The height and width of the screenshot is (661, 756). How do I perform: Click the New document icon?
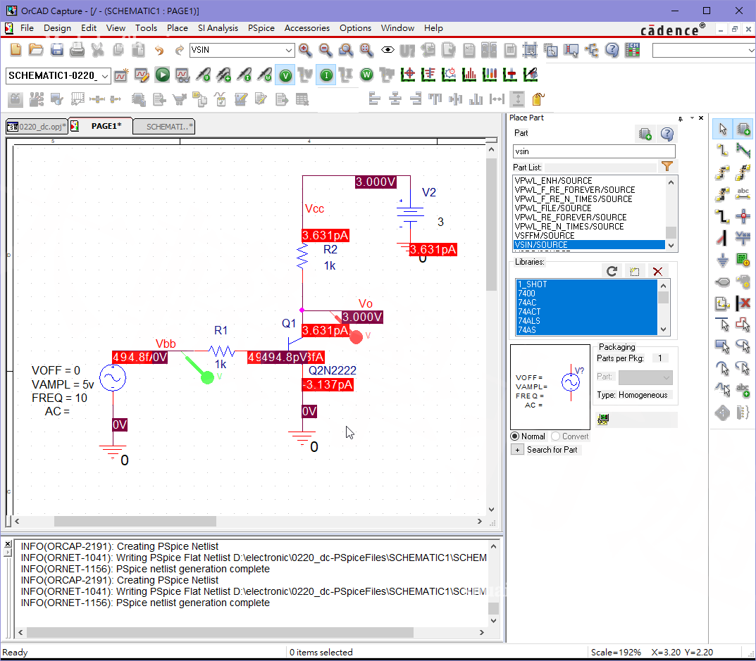[16, 49]
